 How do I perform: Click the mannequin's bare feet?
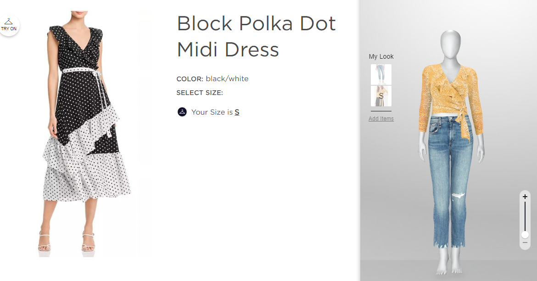449,267
